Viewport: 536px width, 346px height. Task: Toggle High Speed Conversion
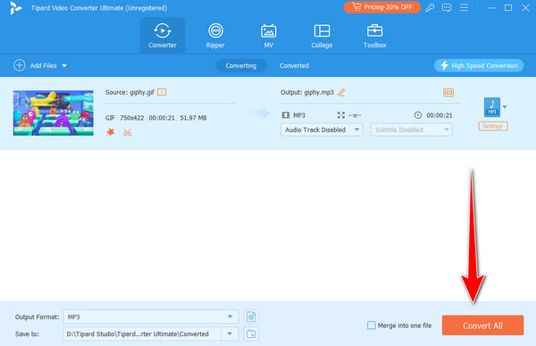coord(479,65)
